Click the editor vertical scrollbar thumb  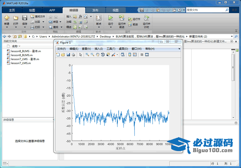233,67
